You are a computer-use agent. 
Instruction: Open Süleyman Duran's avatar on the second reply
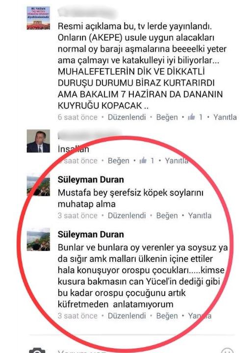[38, 239]
